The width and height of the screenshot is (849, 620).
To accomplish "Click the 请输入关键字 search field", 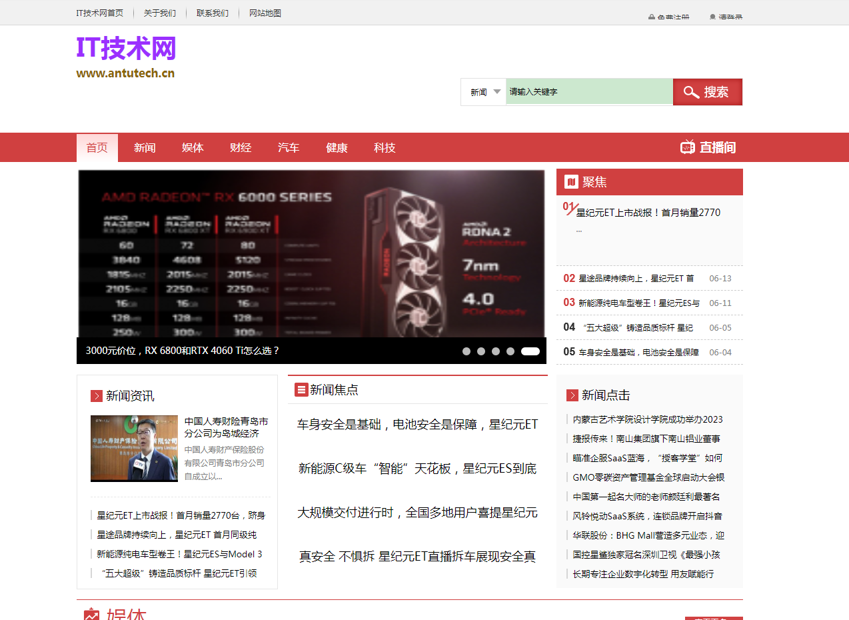I will pos(589,92).
